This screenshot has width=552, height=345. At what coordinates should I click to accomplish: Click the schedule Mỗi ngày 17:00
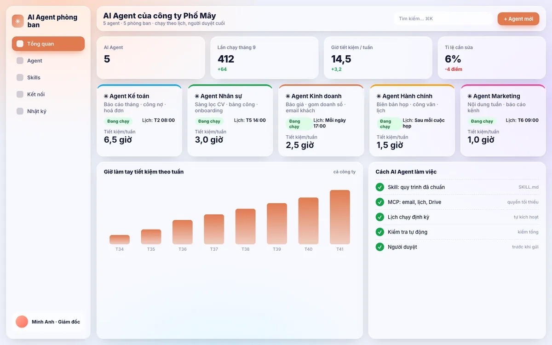pos(329,123)
